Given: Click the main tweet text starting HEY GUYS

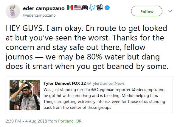Looking at the screenshot, I should click(x=87, y=47).
